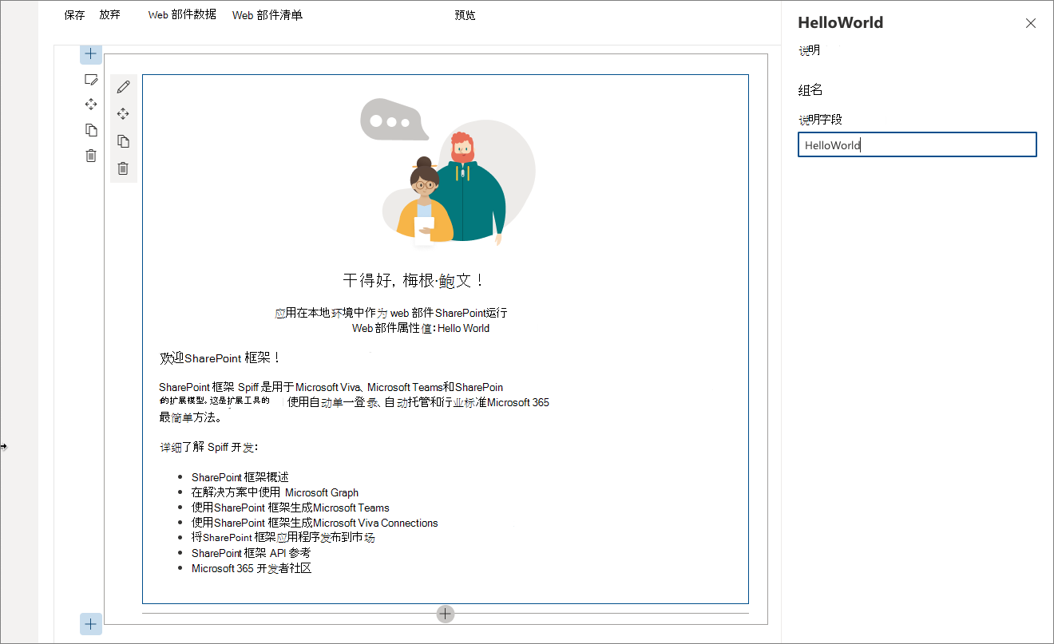Click the 干得好, 梅根·鲍文! heading
This screenshot has width=1054, height=644.
(x=414, y=280)
